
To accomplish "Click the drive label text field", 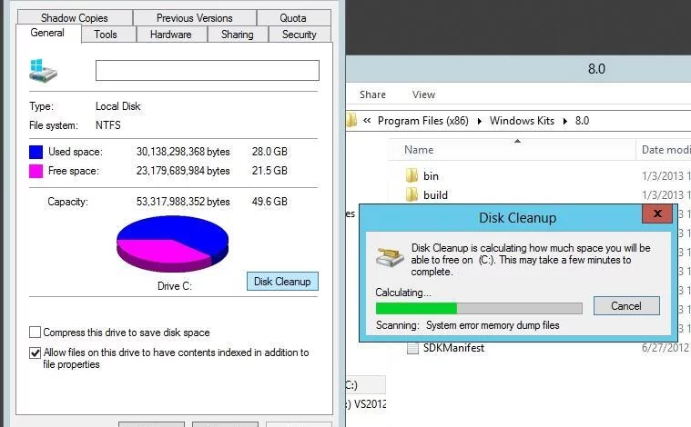I will coord(208,70).
